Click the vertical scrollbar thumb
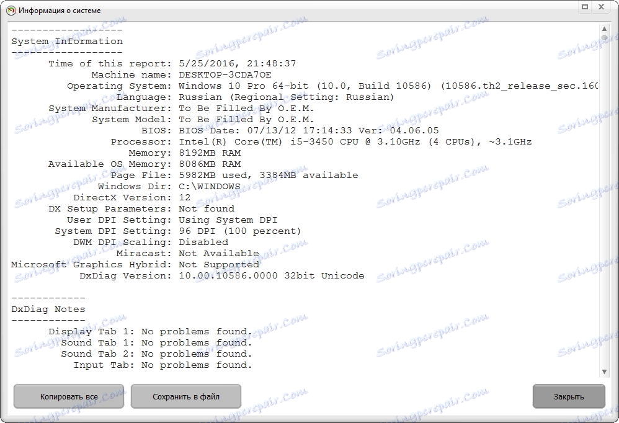 coord(604,38)
